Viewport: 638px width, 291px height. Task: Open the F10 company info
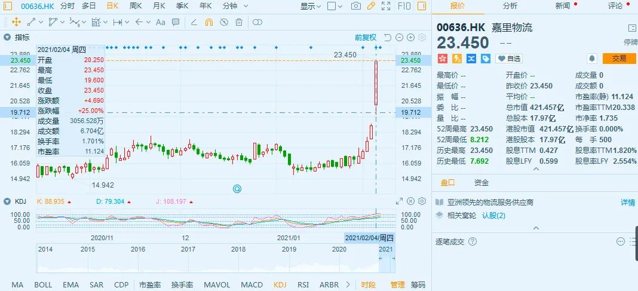coord(404,6)
